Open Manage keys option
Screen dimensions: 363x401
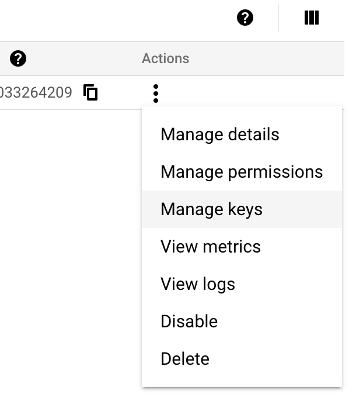pyautogui.click(x=211, y=209)
